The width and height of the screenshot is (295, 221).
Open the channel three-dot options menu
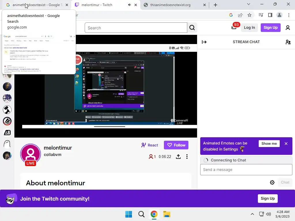[x=187, y=157]
